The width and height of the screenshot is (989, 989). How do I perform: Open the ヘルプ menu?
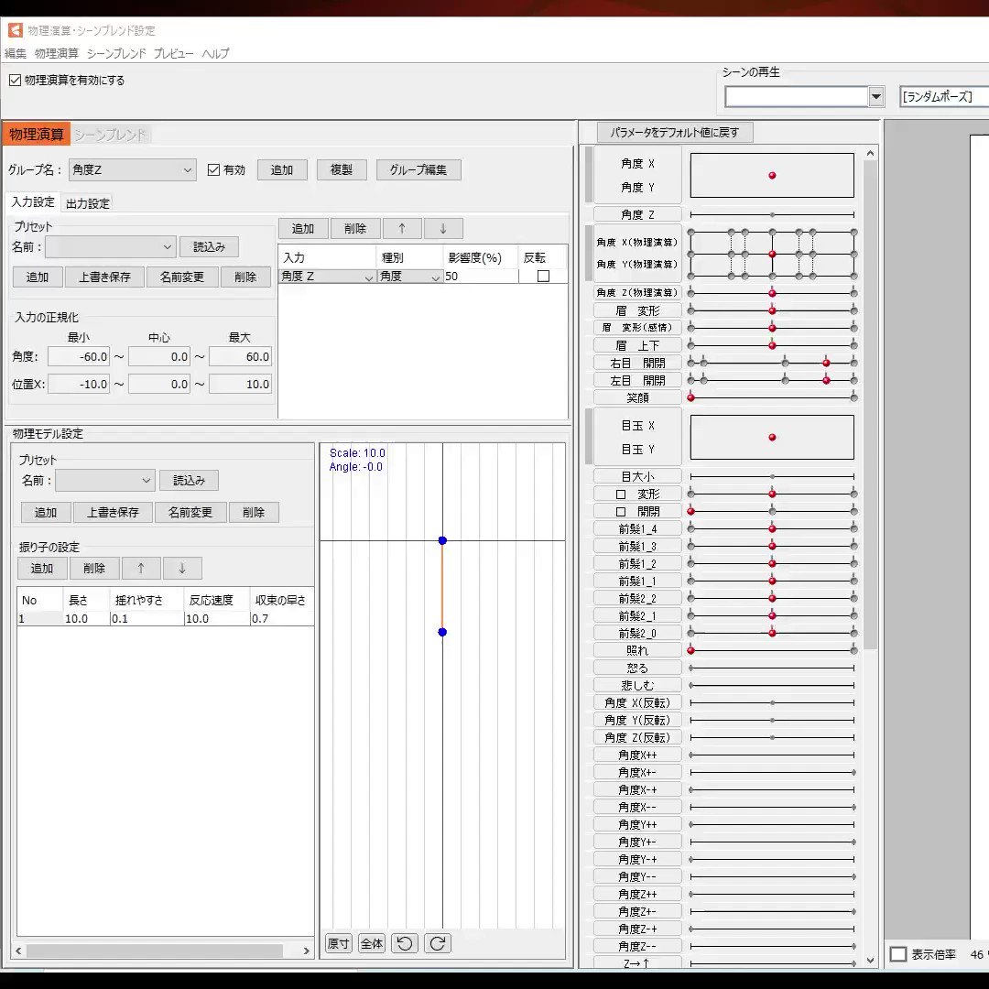216,54
